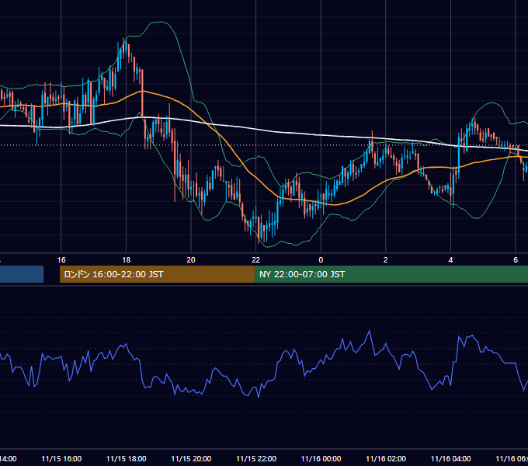Click the 11/15 18:00 time axis label
Image resolution: width=528 pixels, height=466 pixels.
[127, 458]
